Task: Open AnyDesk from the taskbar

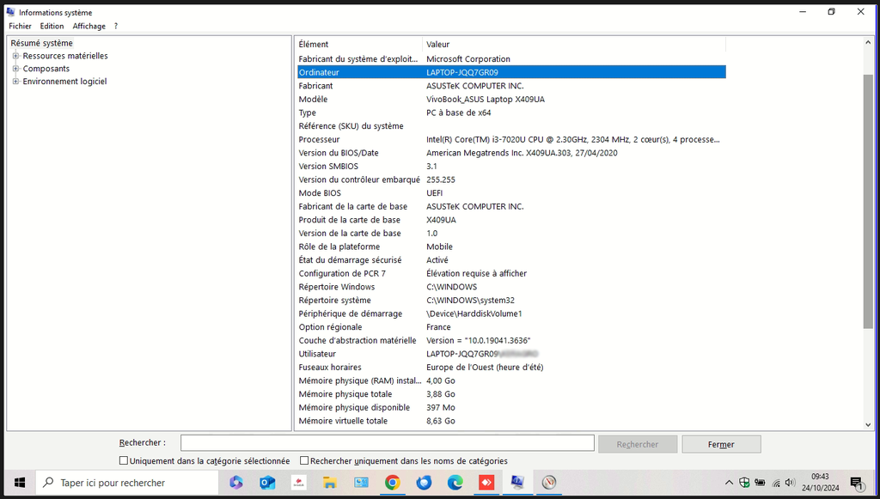Action: [x=486, y=482]
